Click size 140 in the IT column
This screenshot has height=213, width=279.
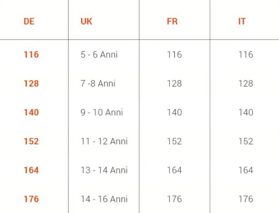click(246, 112)
